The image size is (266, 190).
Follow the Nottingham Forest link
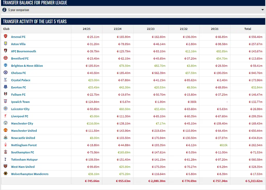pyautogui.click(x=24, y=145)
